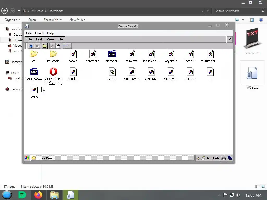Open the inner explorer Go menu

tap(60, 39)
